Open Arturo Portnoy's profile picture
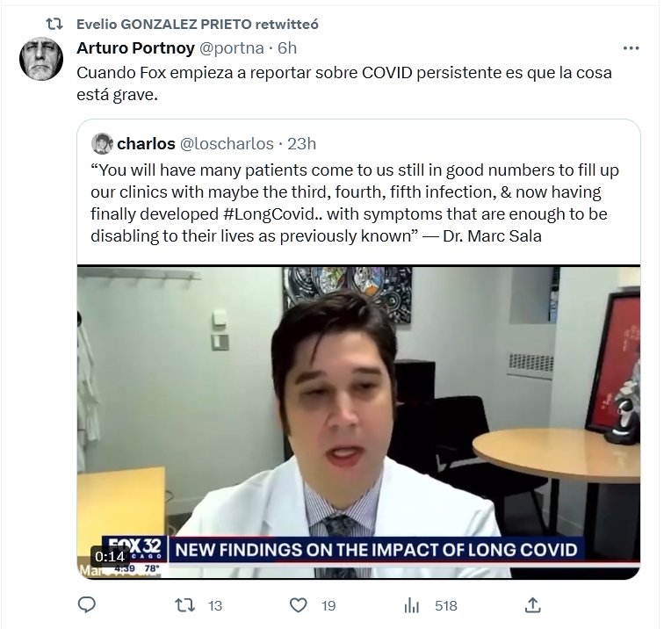The image size is (664, 629). tap(41, 59)
